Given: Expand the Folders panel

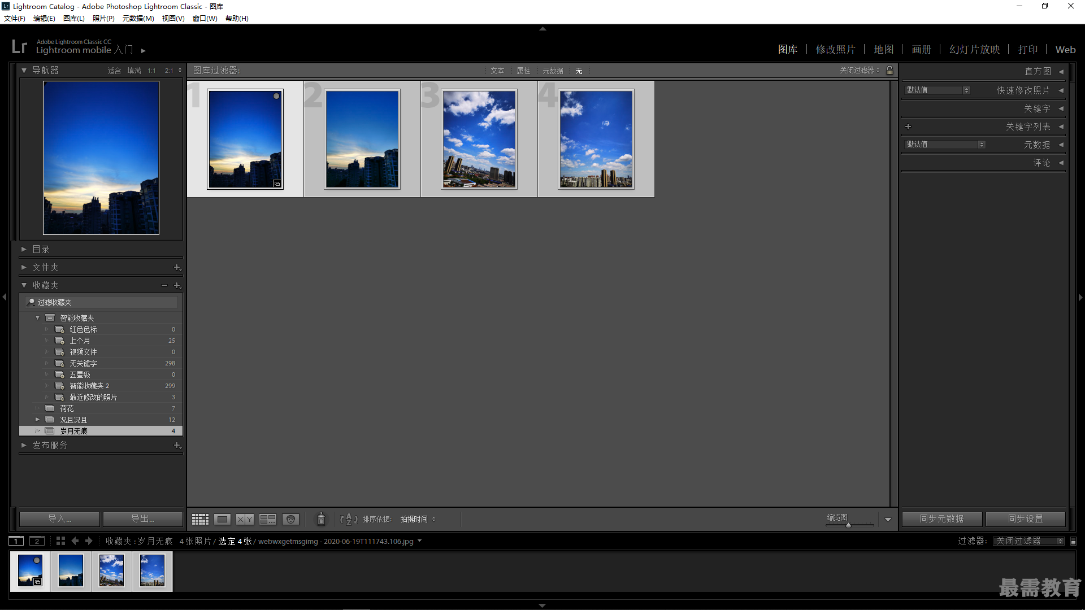Looking at the screenshot, I should coord(24,267).
